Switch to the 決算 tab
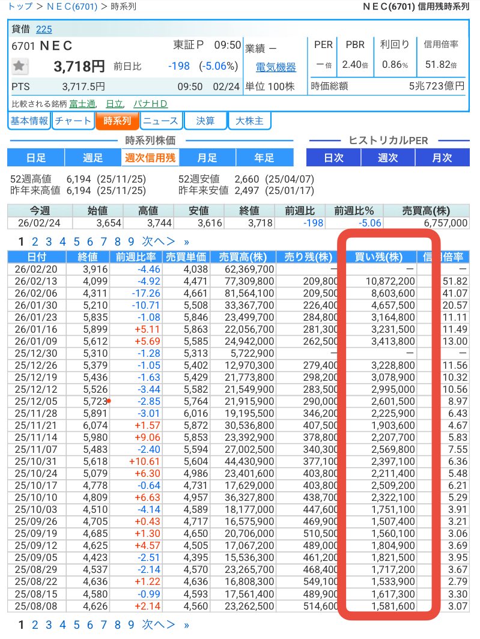The width and height of the screenshot is (480, 639). coord(205,121)
